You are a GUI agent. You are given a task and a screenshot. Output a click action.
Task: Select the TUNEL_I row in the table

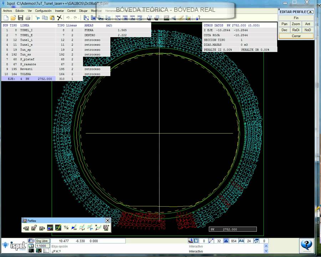coord(29,30)
